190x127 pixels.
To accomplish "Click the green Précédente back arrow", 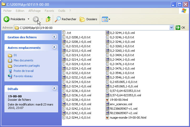I will [x=6, y=19].
